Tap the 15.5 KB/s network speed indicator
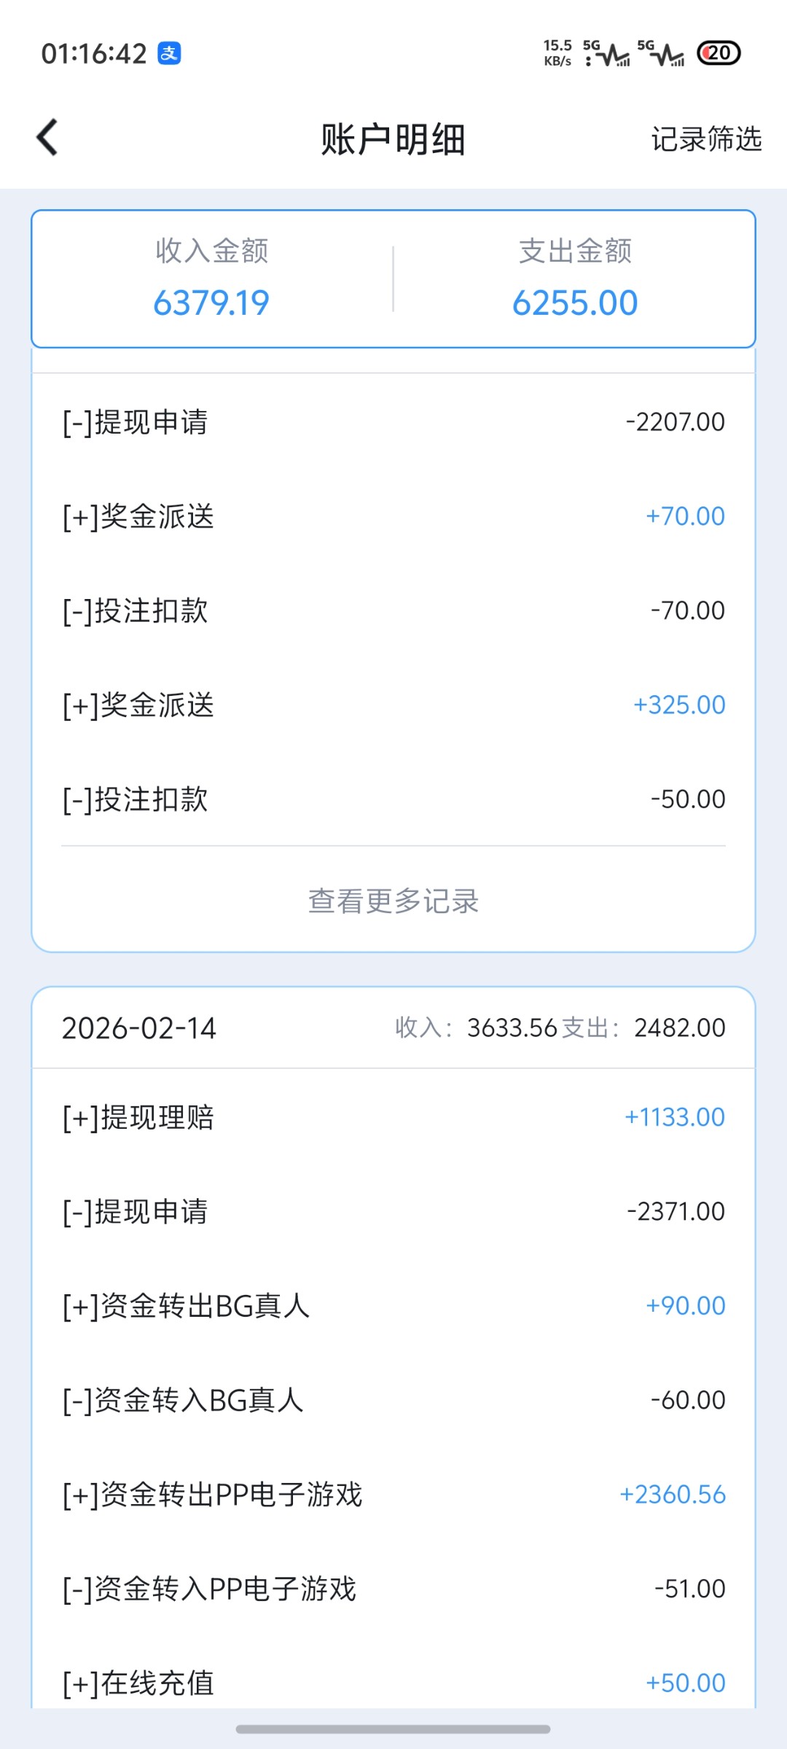The image size is (787, 1749). coord(557,53)
